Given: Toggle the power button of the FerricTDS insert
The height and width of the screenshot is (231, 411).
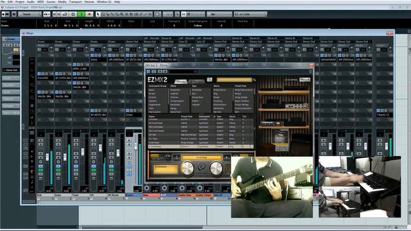Looking at the screenshot, I should 39,74.
